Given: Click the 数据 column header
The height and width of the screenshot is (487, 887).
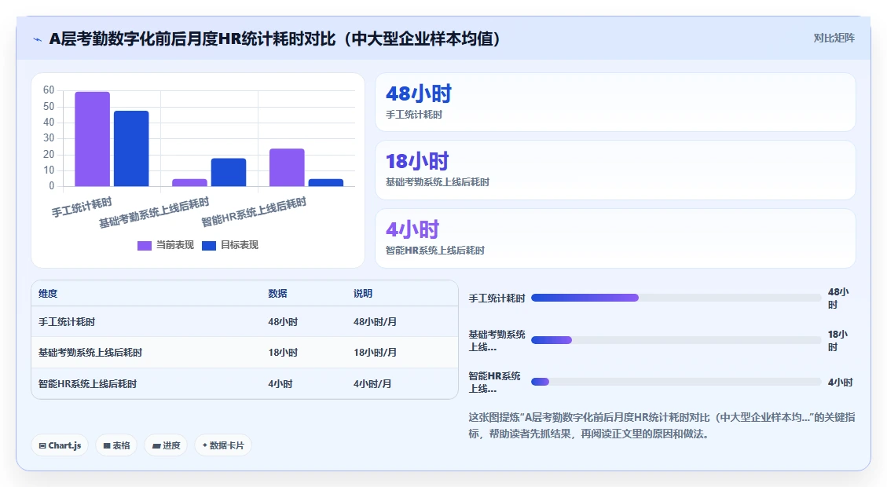Looking at the screenshot, I should point(278,294).
